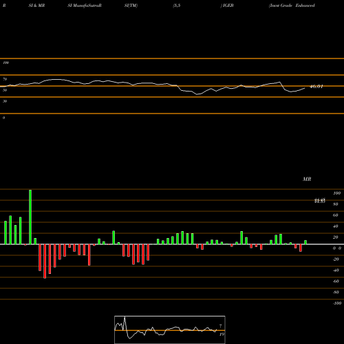The width and height of the screenshot is (344, 344).
Task: Click the RSI axis label 100
Action: pyautogui.click(x=6, y=63)
